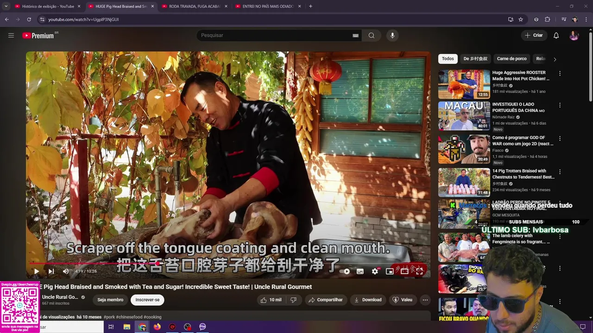Open the extensions puzzle icon
Viewport: 593px width, 333px height.
tap(548, 19)
